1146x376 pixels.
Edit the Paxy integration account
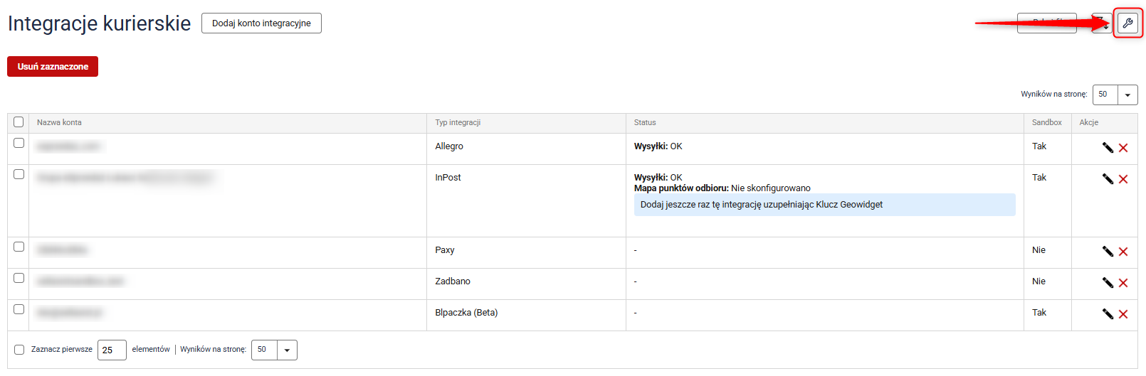click(1108, 252)
